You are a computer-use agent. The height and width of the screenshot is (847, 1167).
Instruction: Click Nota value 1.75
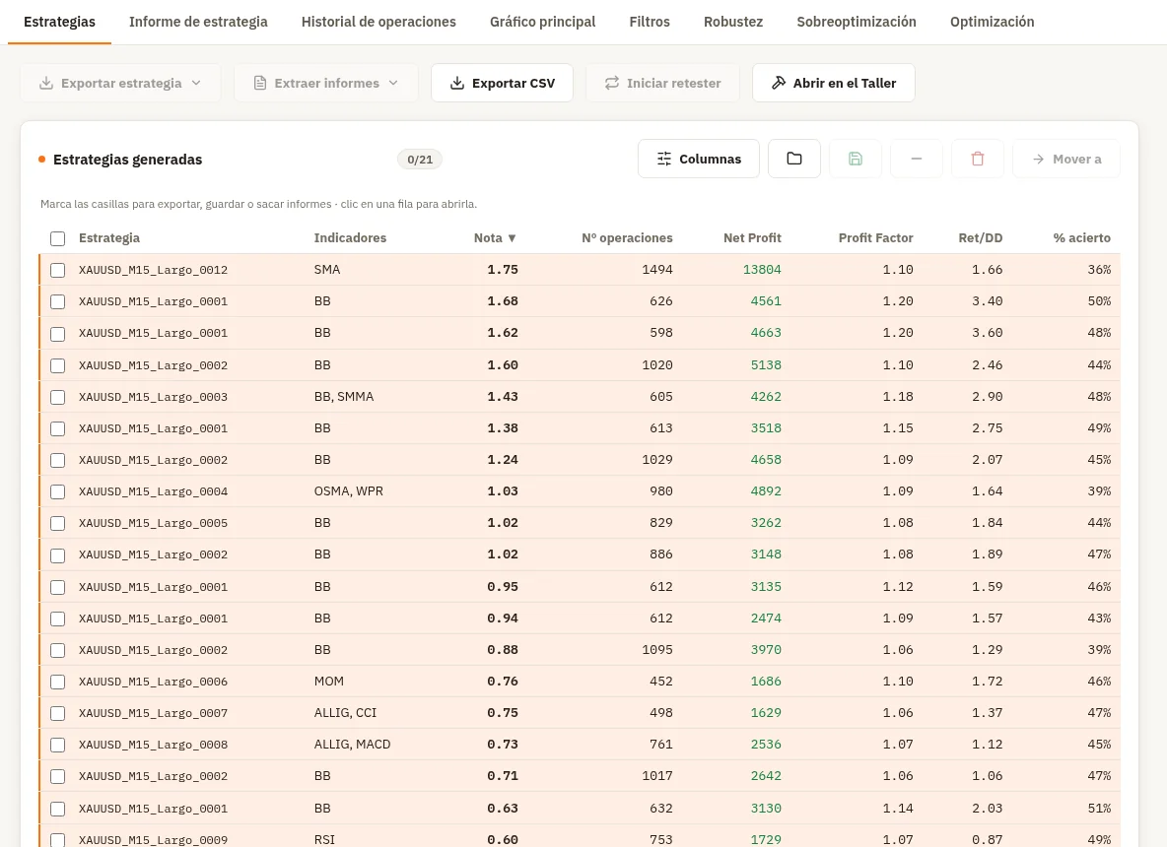click(503, 269)
